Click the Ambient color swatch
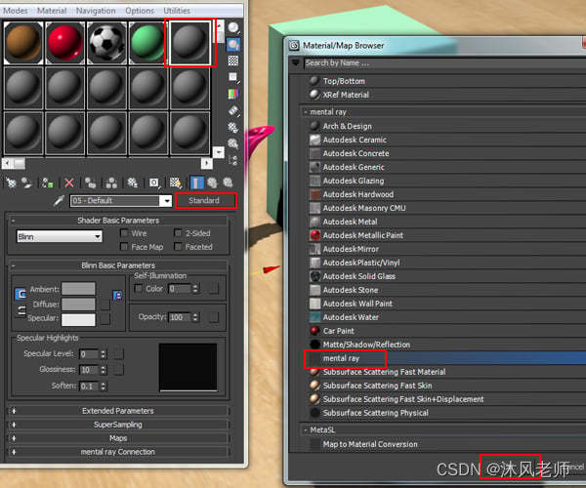Image resolution: width=586 pixels, height=488 pixels. [78, 289]
